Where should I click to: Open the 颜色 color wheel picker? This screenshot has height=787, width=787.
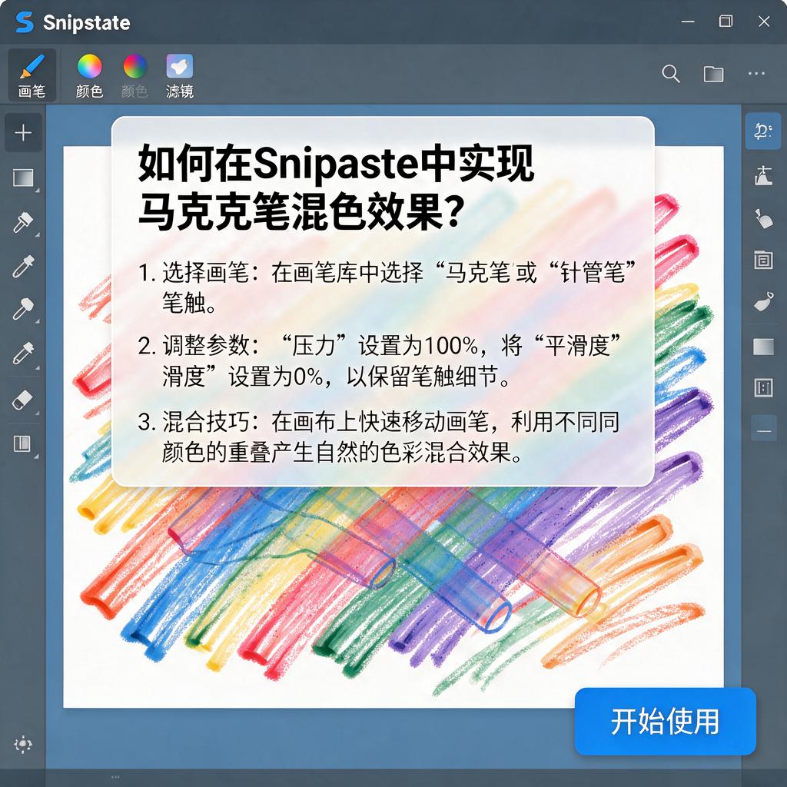click(x=89, y=77)
